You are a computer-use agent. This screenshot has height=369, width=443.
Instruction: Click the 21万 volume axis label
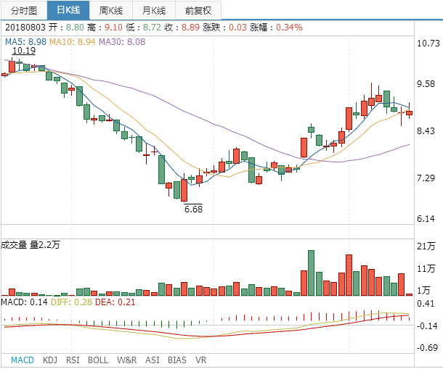[426, 246]
